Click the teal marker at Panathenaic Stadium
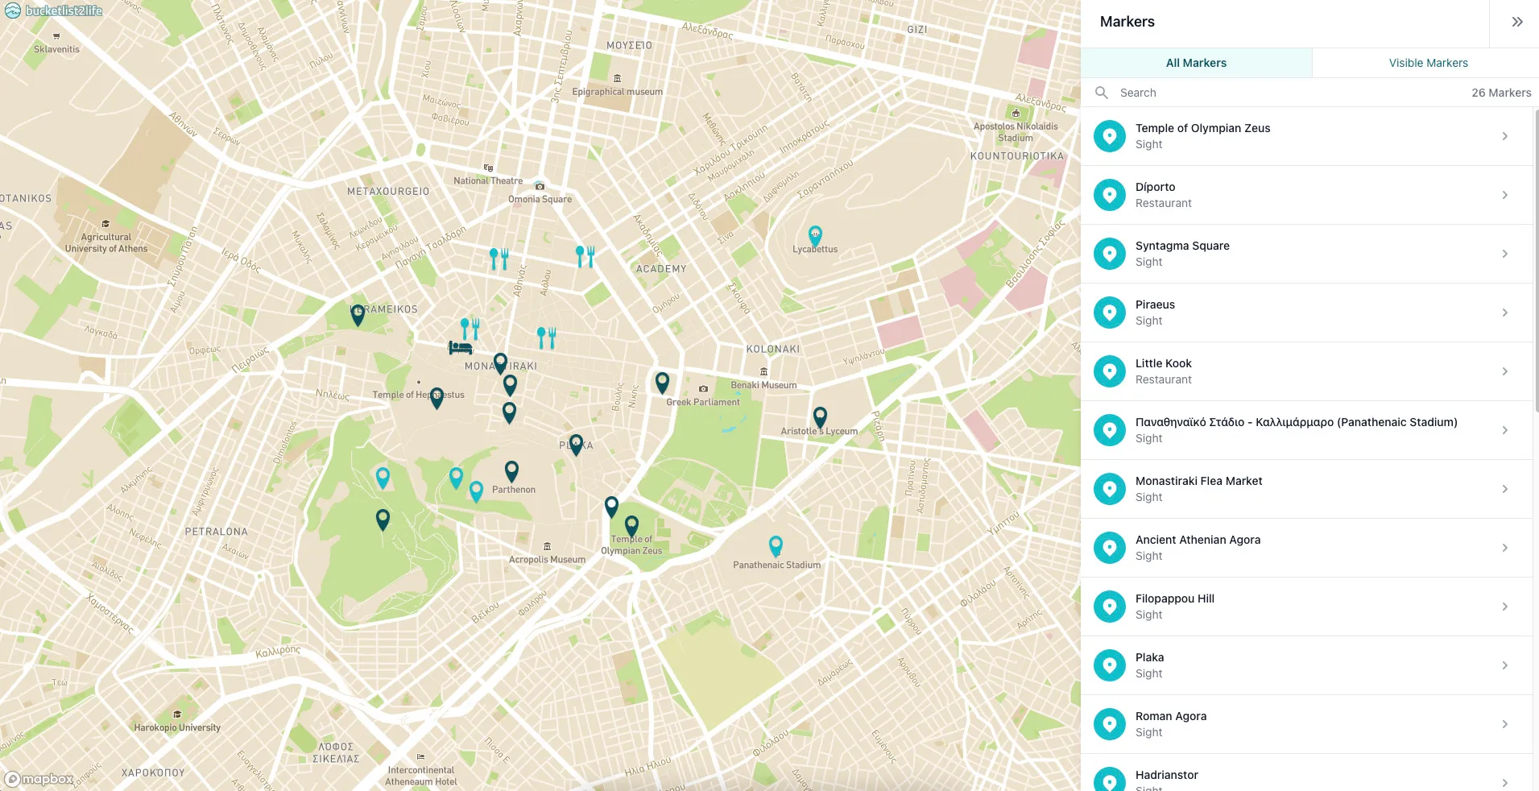The width and height of the screenshot is (1539, 791). click(776, 546)
